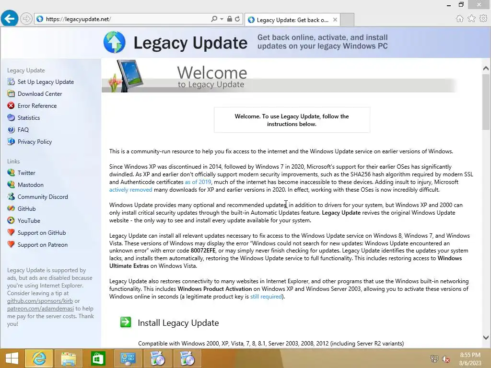Open Statistics page link
Image resolution: width=491 pixels, height=368 pixels.
click(x=29, y=118)
